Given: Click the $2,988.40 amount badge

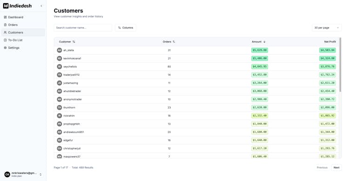Looking at the screenshot, I should 260,99.
